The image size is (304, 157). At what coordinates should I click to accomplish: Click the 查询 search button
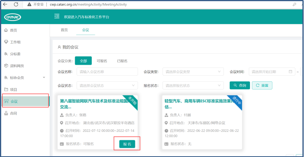[239, 85]
